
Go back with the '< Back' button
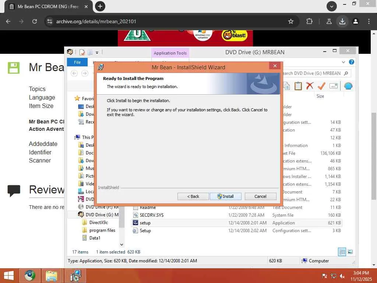click(193, 196)
